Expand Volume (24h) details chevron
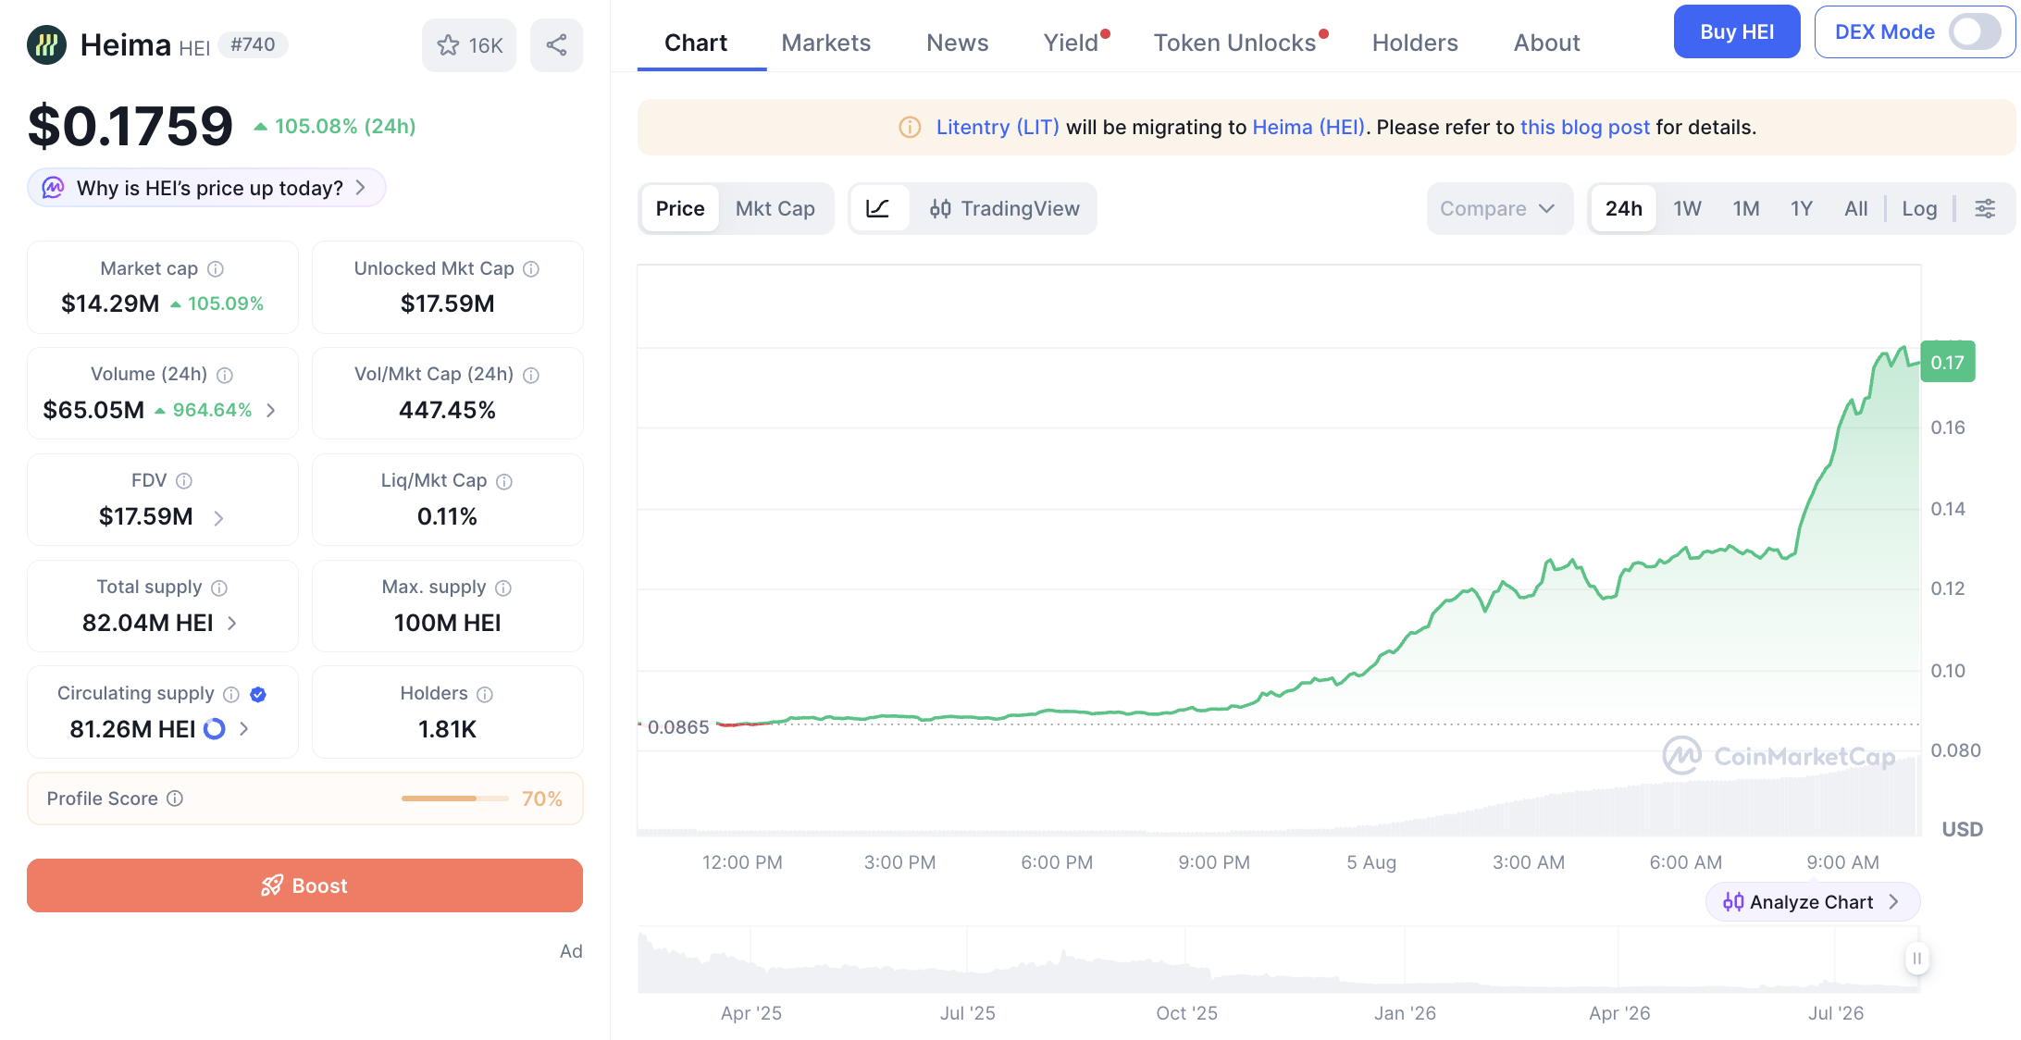Screen dimensions: 2021x1040 [x=271, y=410]
